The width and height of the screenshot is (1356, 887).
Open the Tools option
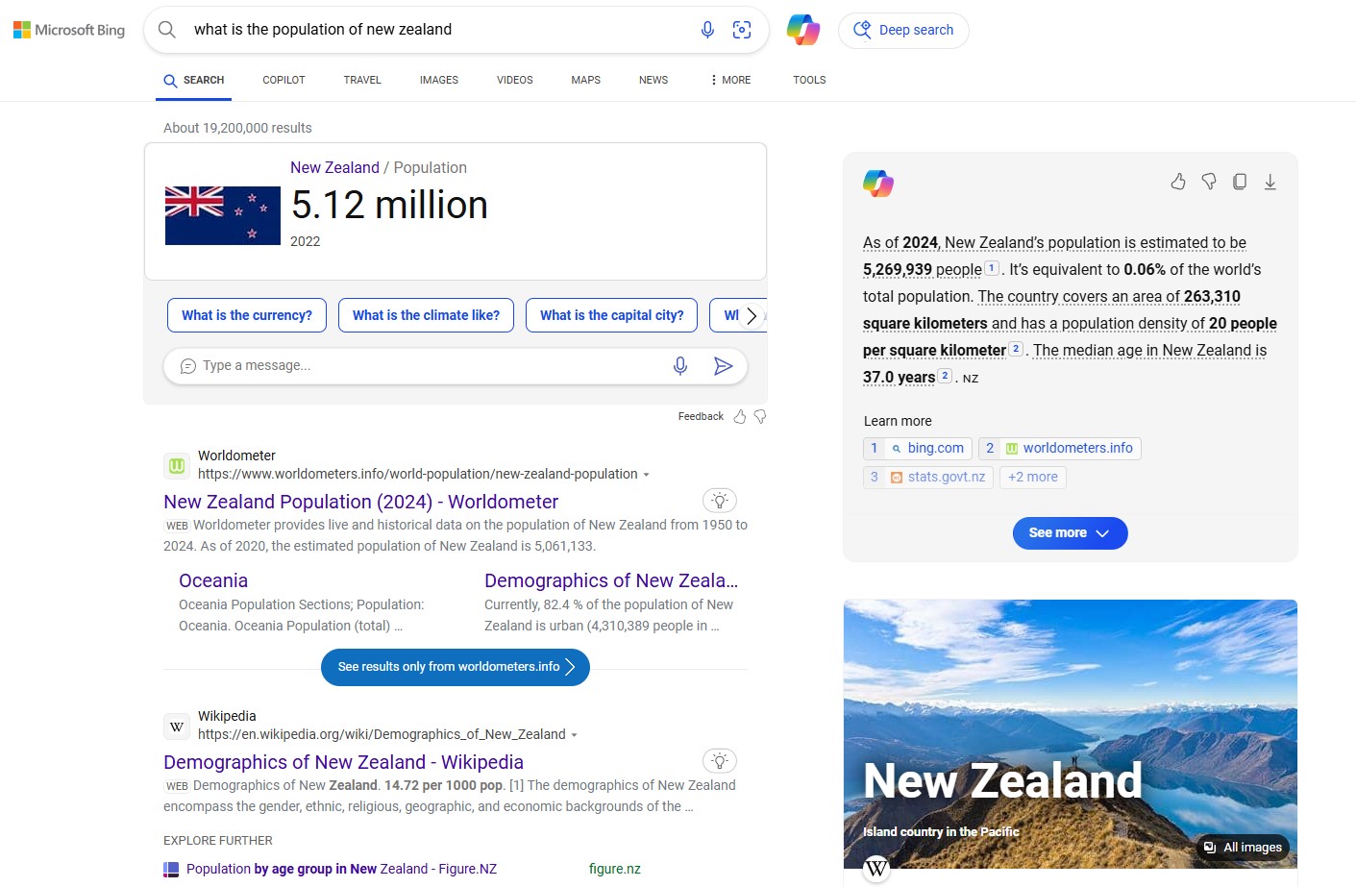pos(809,80)
